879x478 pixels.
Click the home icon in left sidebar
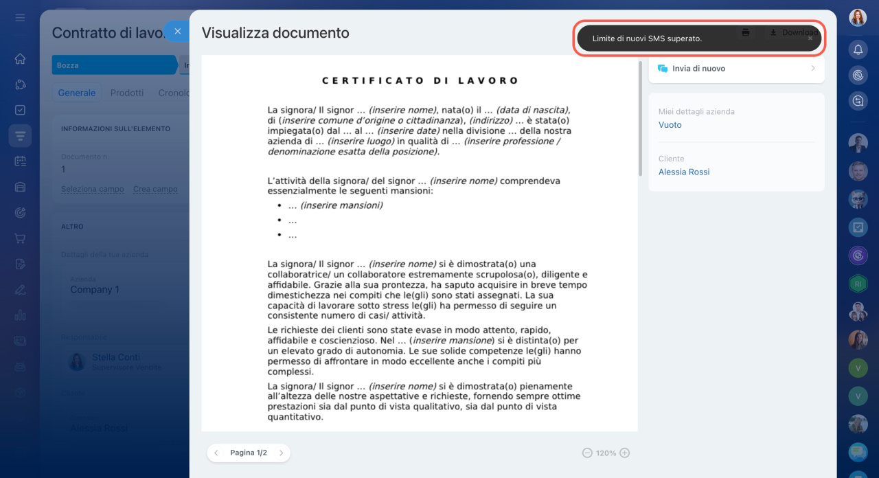pyautogui.click(x=20, y=59)
